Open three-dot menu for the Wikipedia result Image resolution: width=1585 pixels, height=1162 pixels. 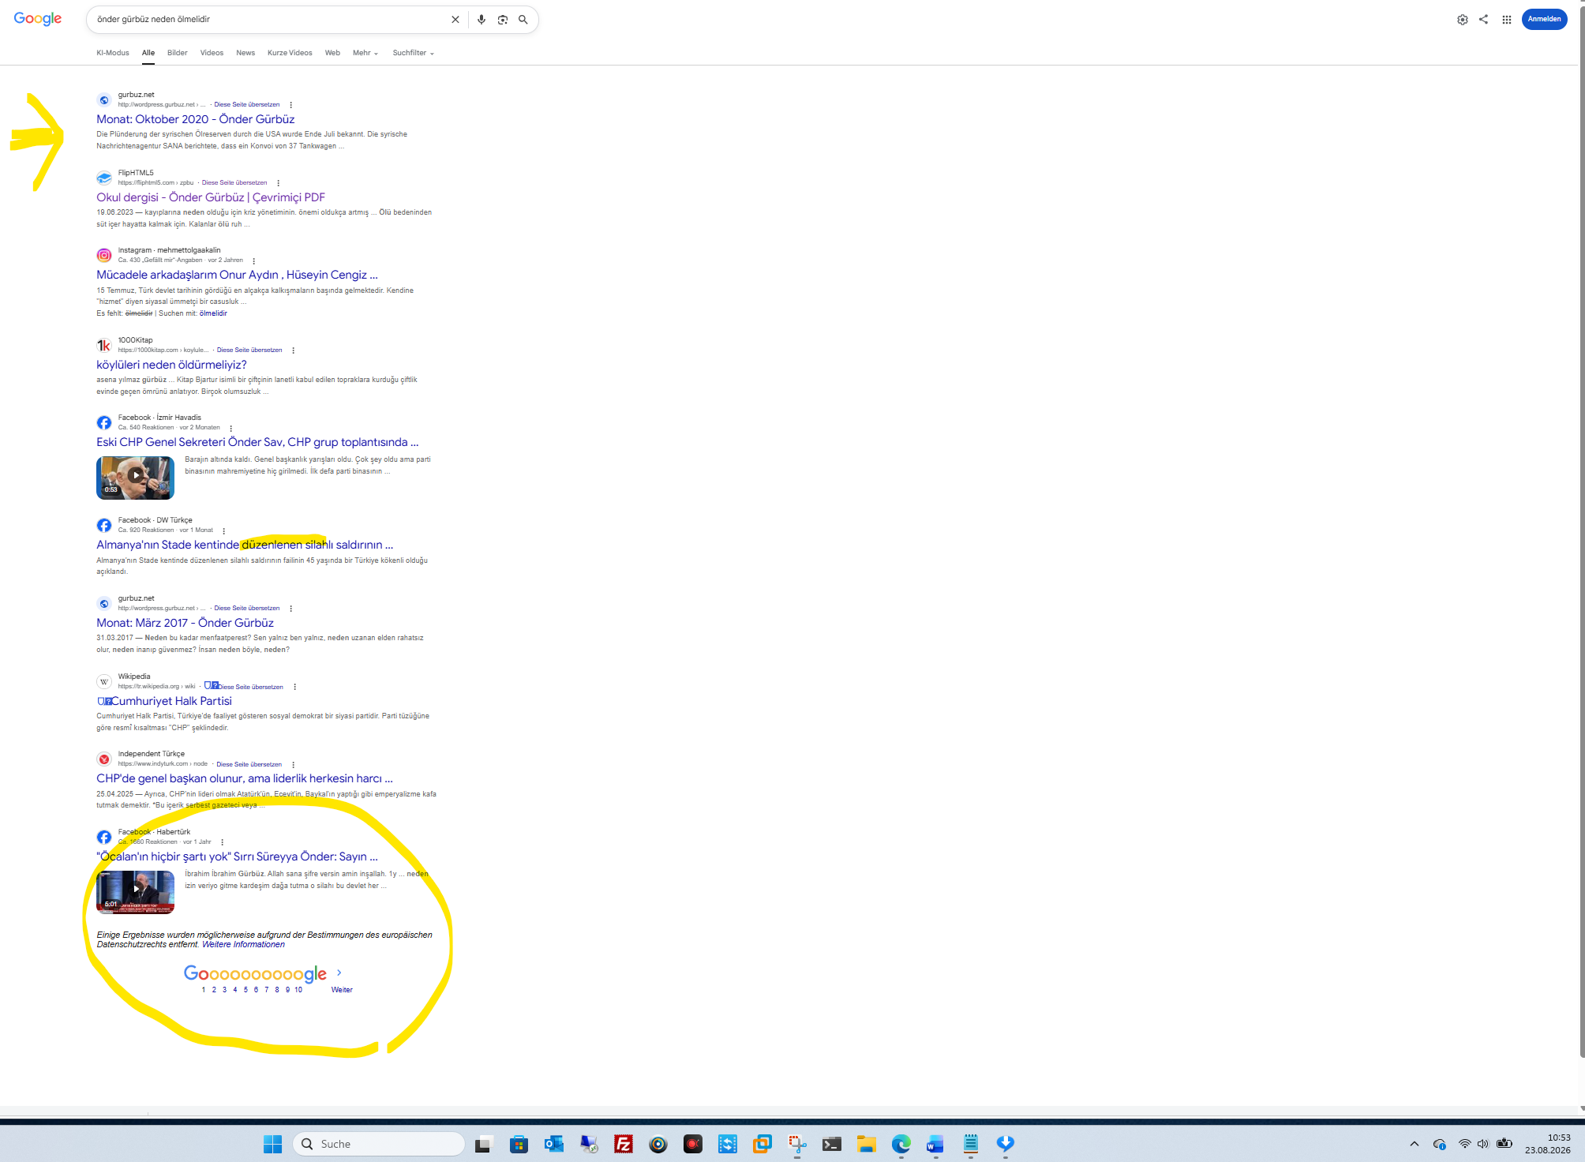[295, 687]
